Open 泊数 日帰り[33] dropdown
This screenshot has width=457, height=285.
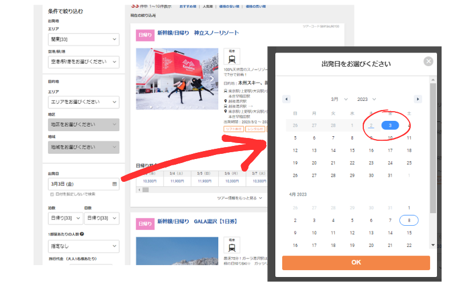point(66,218)
